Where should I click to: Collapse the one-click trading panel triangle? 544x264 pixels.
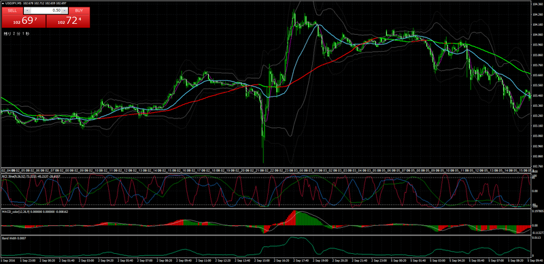pos(3,3)
